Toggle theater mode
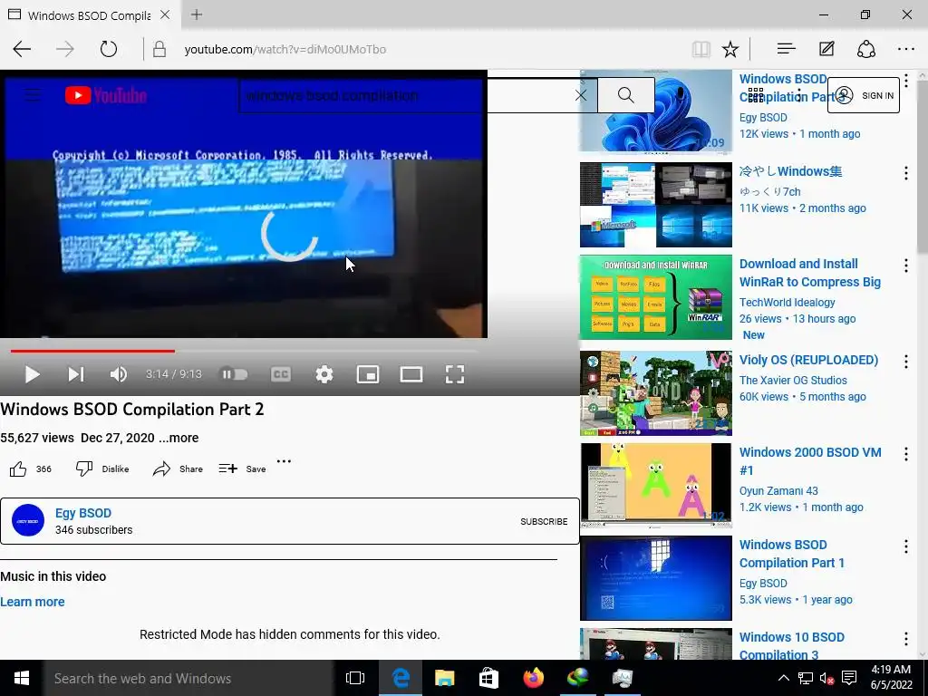928x696 pixels. pos(411,374)
